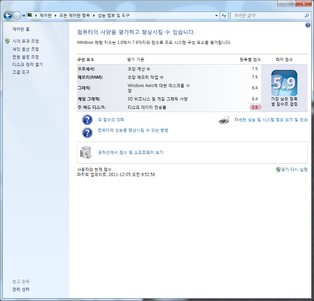Viewport: 314px width, 301px height.
Task: Open 온라인에서 점수 및 소프트웨어 보기
Action: click(x=131, y=153)
